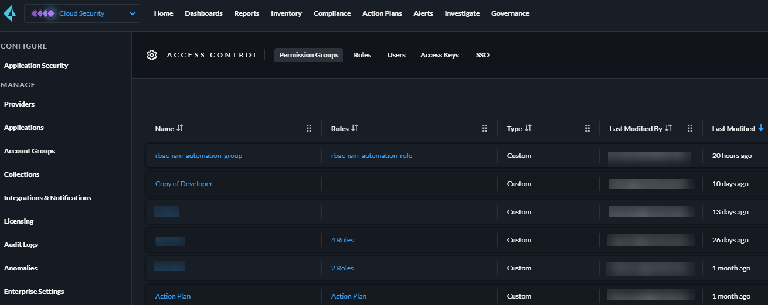The height and width of the screenshot is (305, 768).
Task: Click the 10 days ago cell
Action: click(x=730, y=184)
